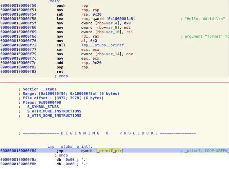The width and height of the screenshot is (229, 169).
Task: Select address 0000000100000f50 push rbp line
Action: (x=44, y=5)
